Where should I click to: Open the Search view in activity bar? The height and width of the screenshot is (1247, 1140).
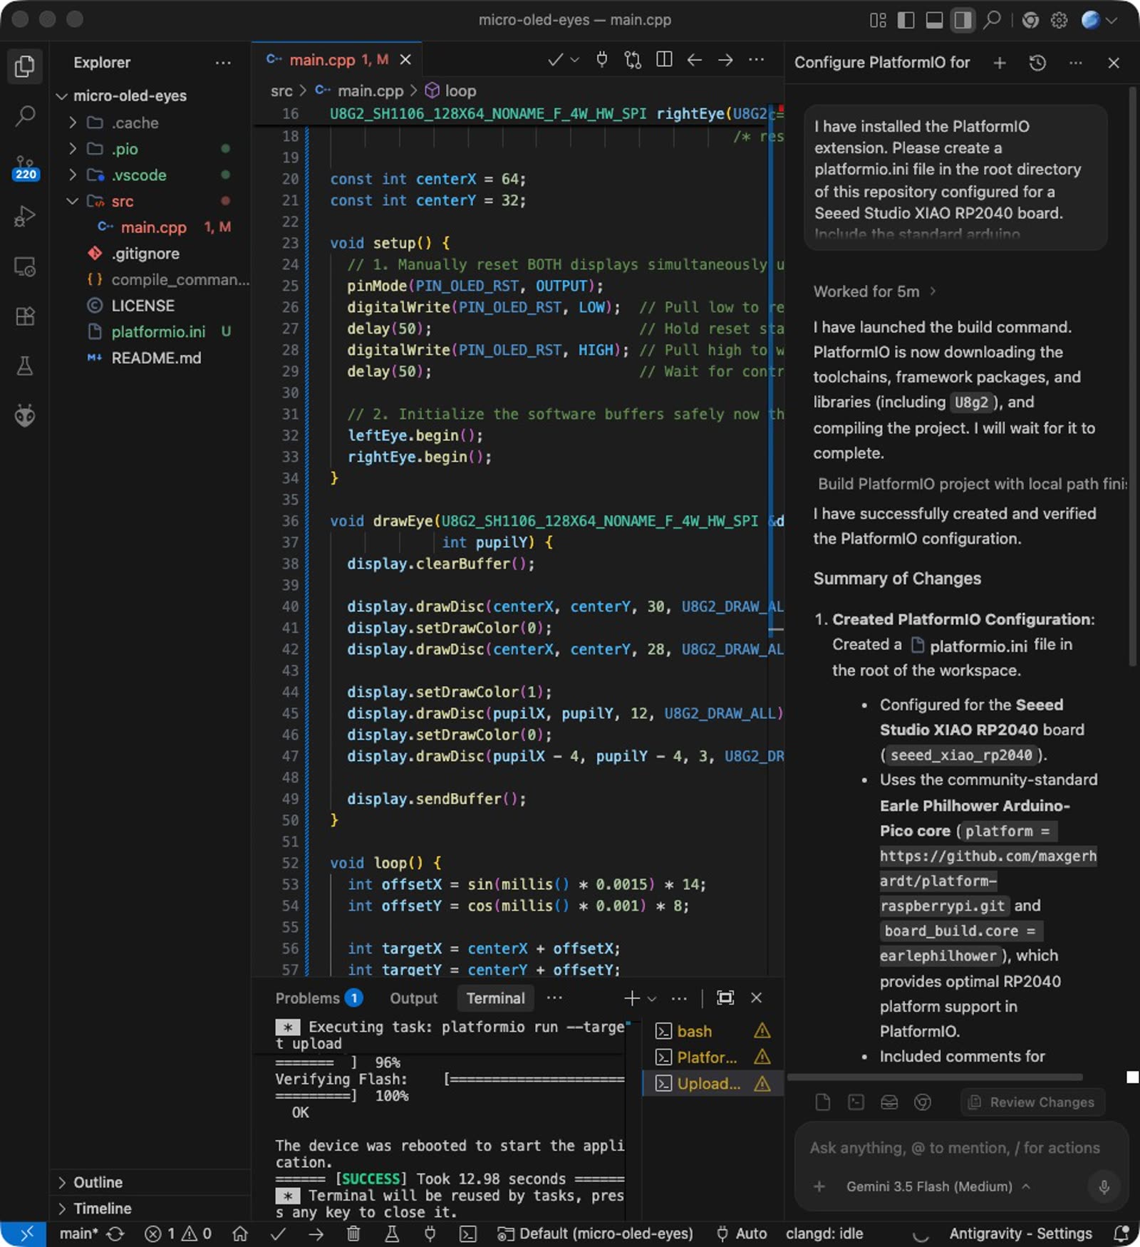tap(24, 115)
